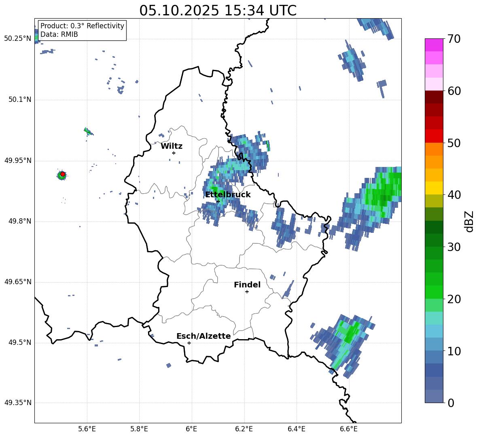479x437 pixels.
Task: Click the colorbar 0 tick label
Action: point(451,403)
